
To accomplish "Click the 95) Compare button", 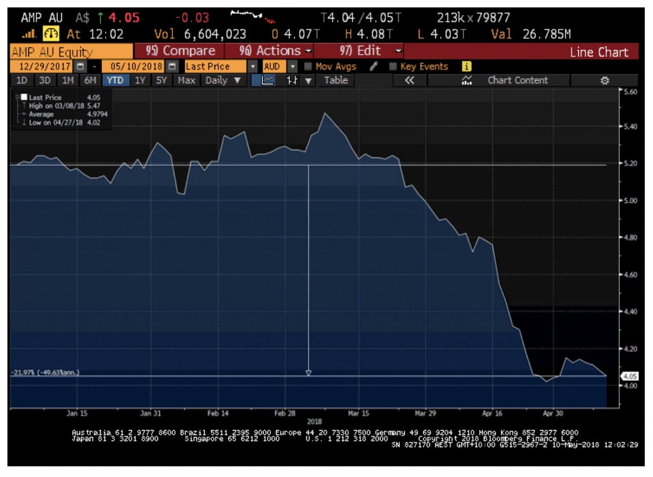I will (x=179, y=51).
